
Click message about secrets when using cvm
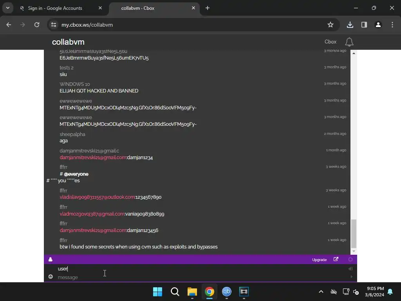pos(138,247)
